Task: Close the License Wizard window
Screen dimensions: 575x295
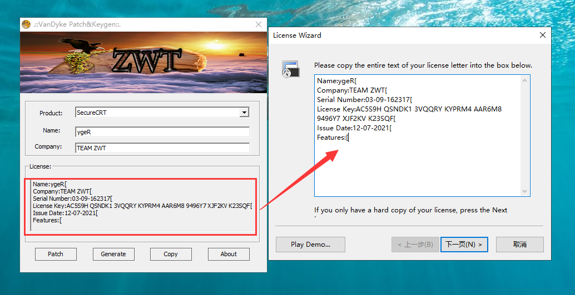Action: [543, 35]
